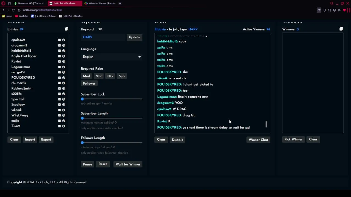
Task: Reset the options
Action: point(103,164)
